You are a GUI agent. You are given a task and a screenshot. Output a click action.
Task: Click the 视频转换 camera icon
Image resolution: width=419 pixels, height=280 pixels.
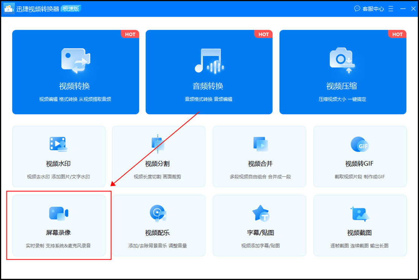[x=76, y=61]
